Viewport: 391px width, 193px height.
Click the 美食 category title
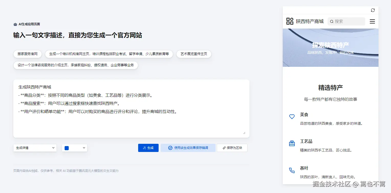[x=304, y=115]
